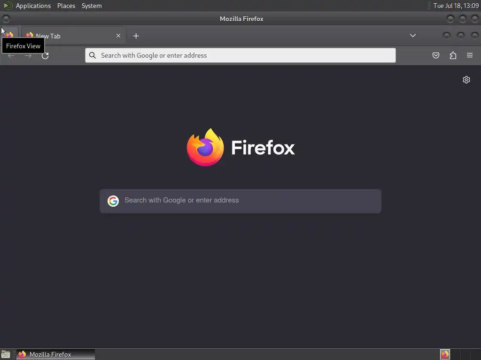Expand the list all tabs chevron
Image resolution: width=481 pixels, height=360 pixels.
point(413,36)
